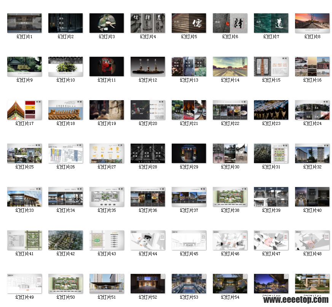Select slide thumbnail 幻灯片10
Screen dimensions: 332x307
coord(65,67)
